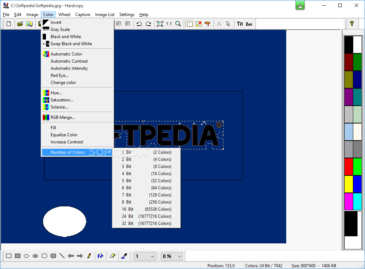Choose Equalize Color menu entry
This screenshot has height=269, width=365.
(x=77, y=135)
